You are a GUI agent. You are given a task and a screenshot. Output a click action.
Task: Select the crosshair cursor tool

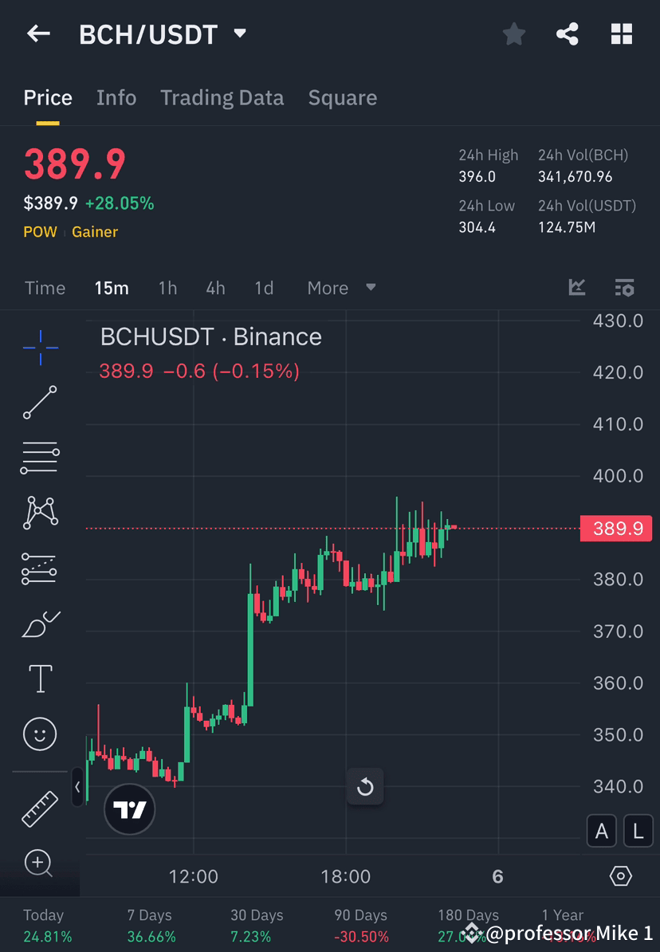(x=40, y=347)
